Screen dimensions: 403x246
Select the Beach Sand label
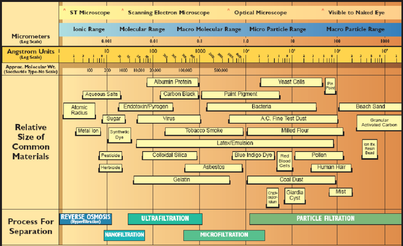coord(369,106)
